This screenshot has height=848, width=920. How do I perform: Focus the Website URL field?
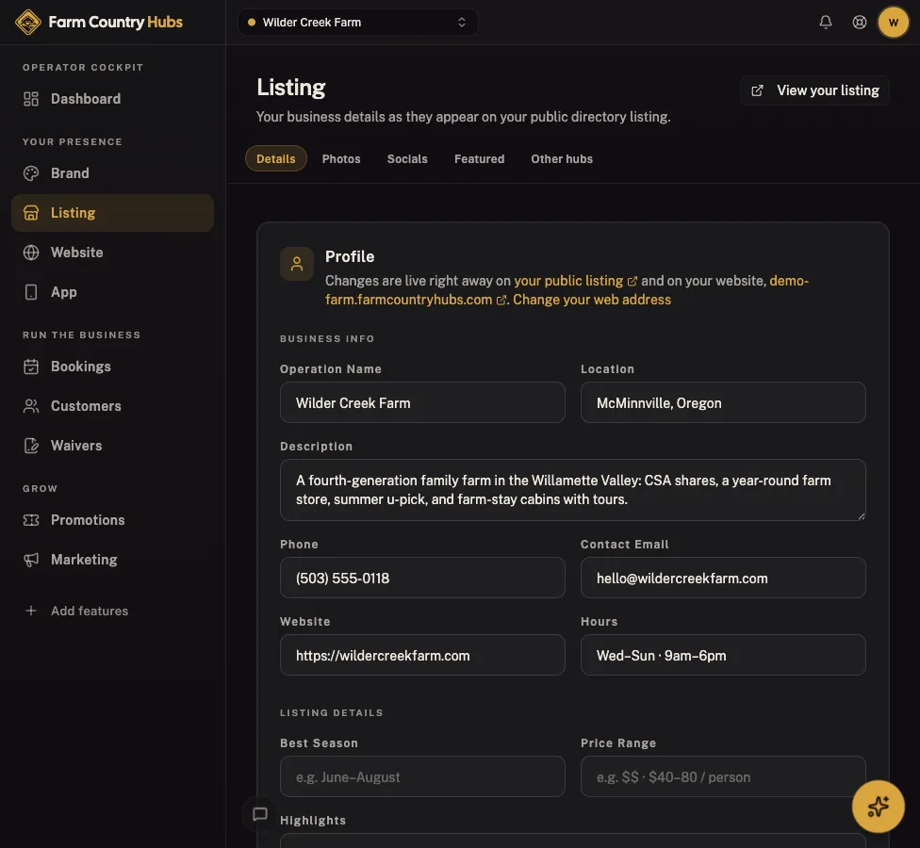click(x=422, y=655)
